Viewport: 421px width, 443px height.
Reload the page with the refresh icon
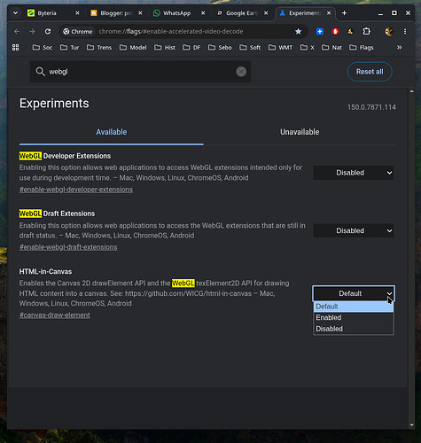click(48, 31)
